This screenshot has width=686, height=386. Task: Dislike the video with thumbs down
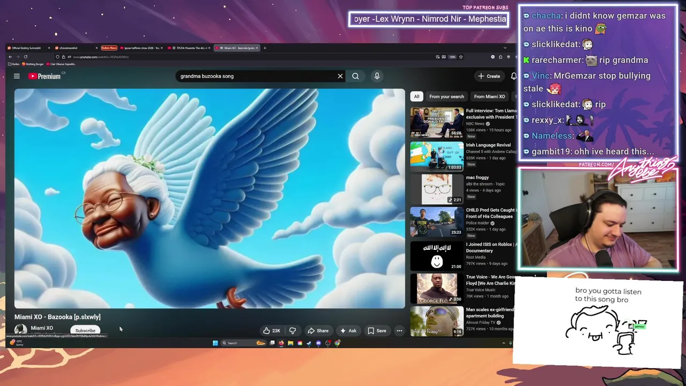point(293,331)
